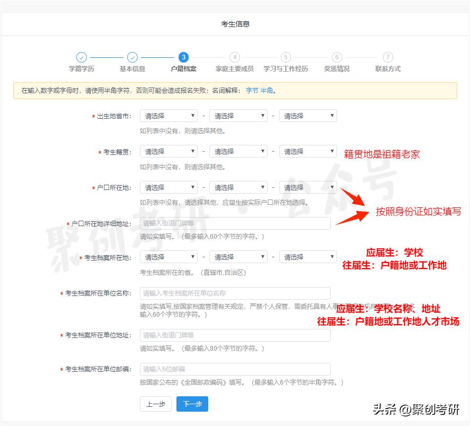The height and width of the screenshot is (426, 470).
Task: Open the middle 出生地省市 city dropdown
Action: tap(238, 115)
